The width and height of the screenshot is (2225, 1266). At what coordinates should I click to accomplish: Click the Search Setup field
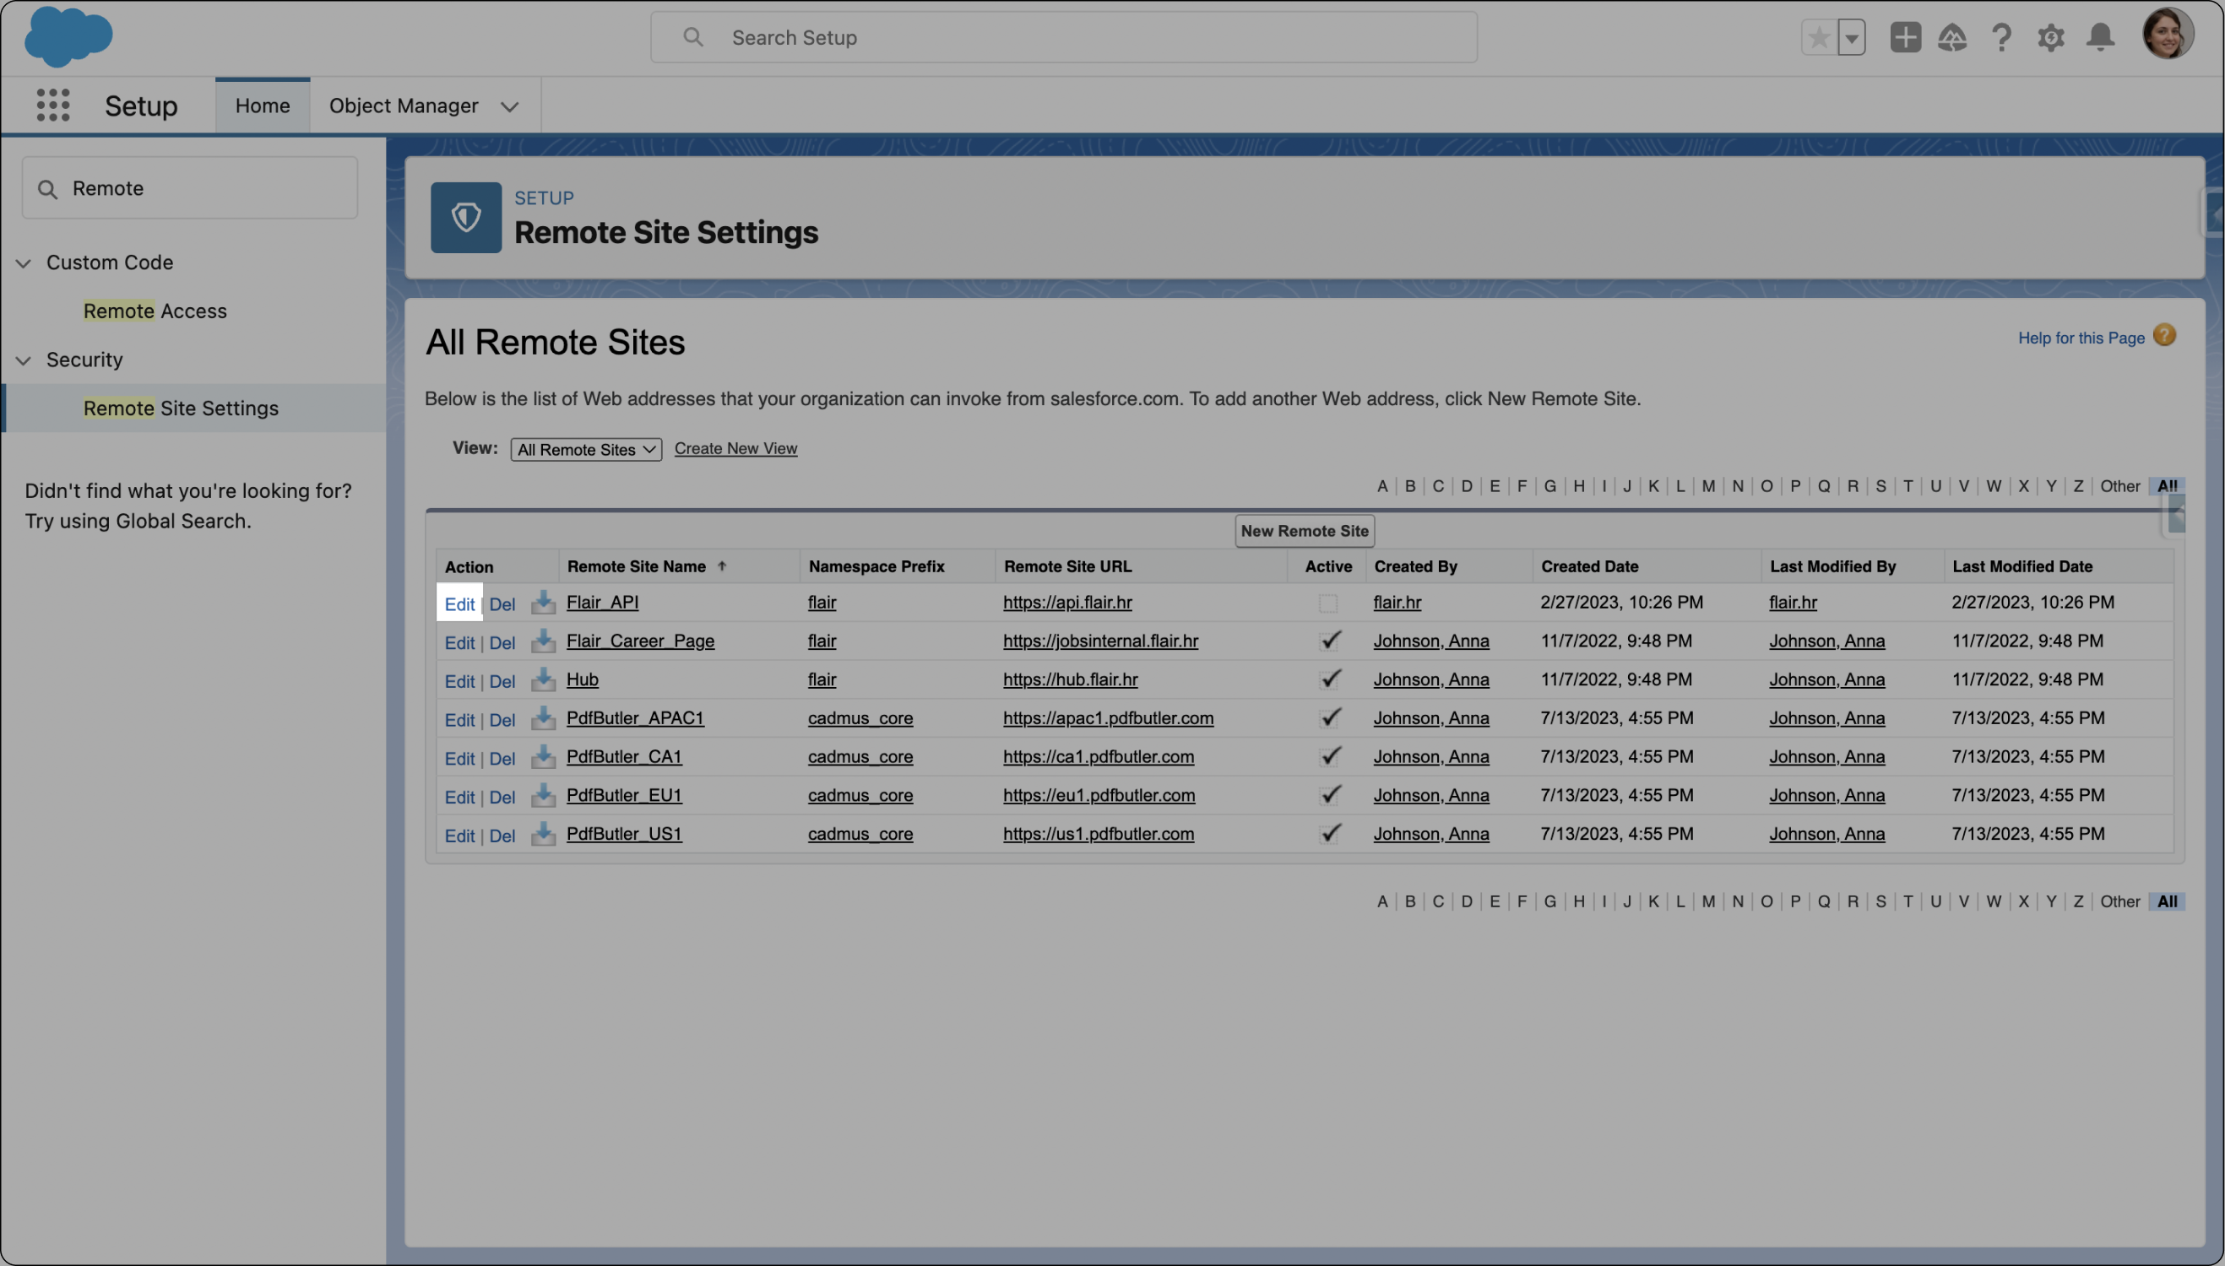[x=1063, y=37]
